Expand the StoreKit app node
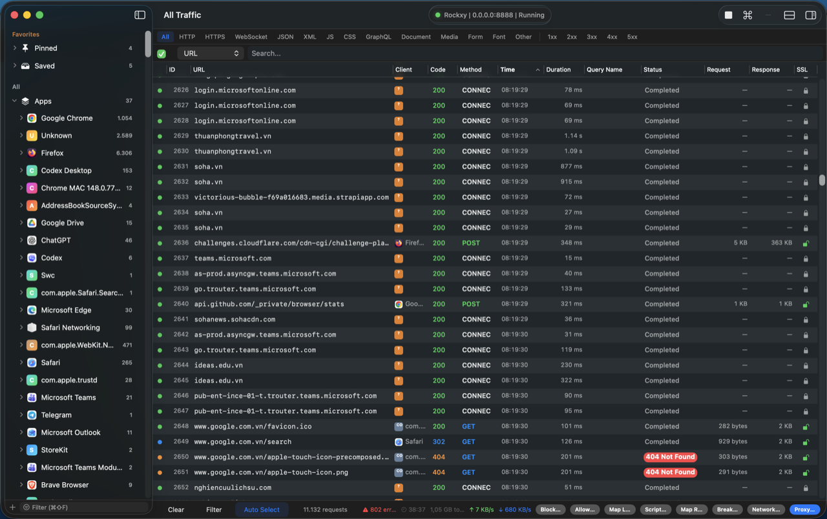Image resolution: width=827 pixels, height=519 pixels. [21, 449]
